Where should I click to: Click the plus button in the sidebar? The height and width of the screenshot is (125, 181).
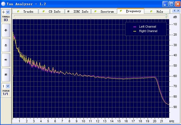(x=6, y=30)
